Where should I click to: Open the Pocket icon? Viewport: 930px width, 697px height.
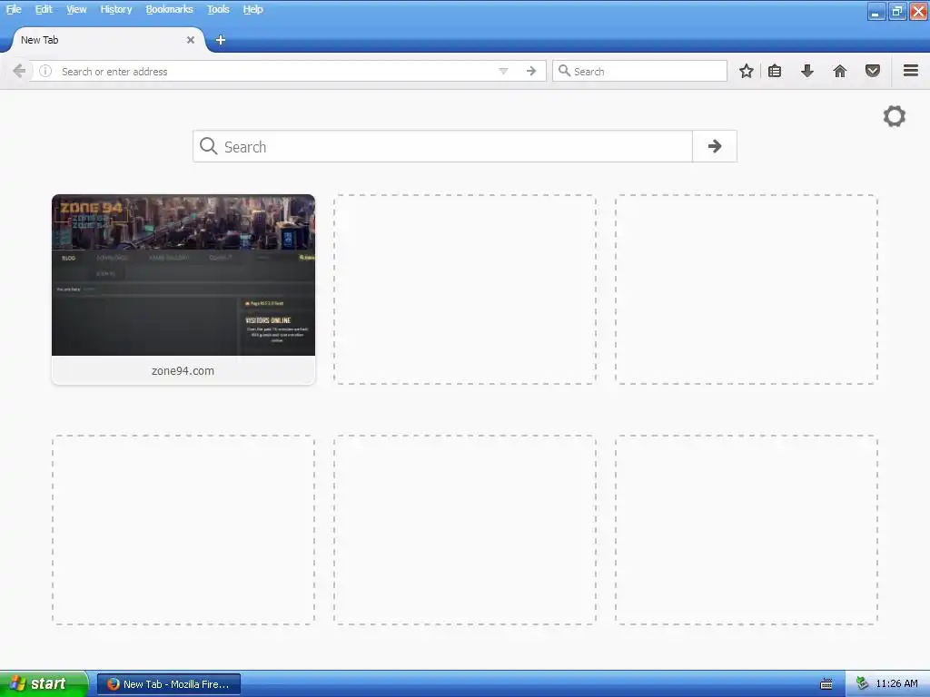pos(873,71)
